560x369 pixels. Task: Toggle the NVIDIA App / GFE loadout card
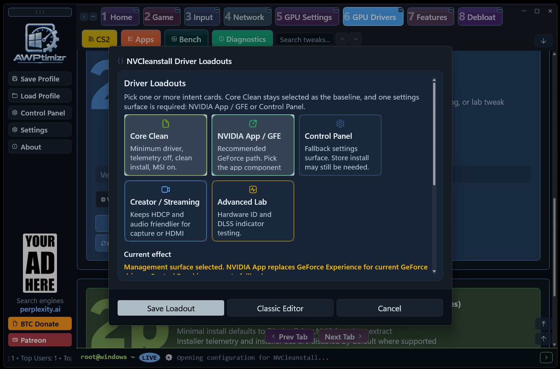tap(253, 145)
